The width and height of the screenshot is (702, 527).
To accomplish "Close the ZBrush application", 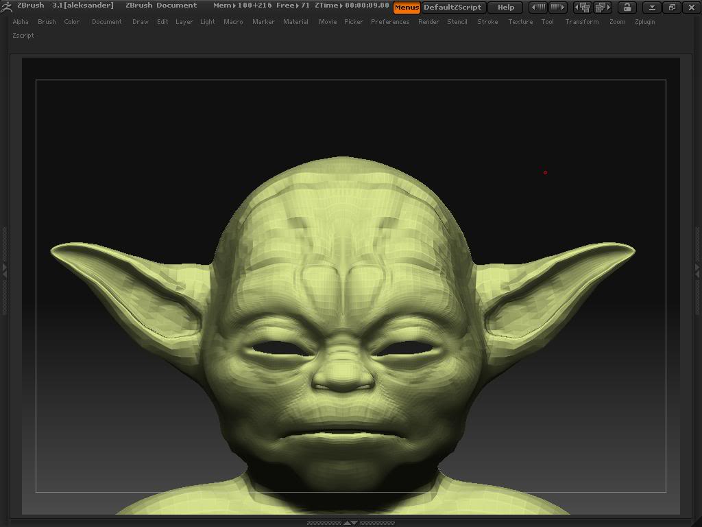I will 691,7.
